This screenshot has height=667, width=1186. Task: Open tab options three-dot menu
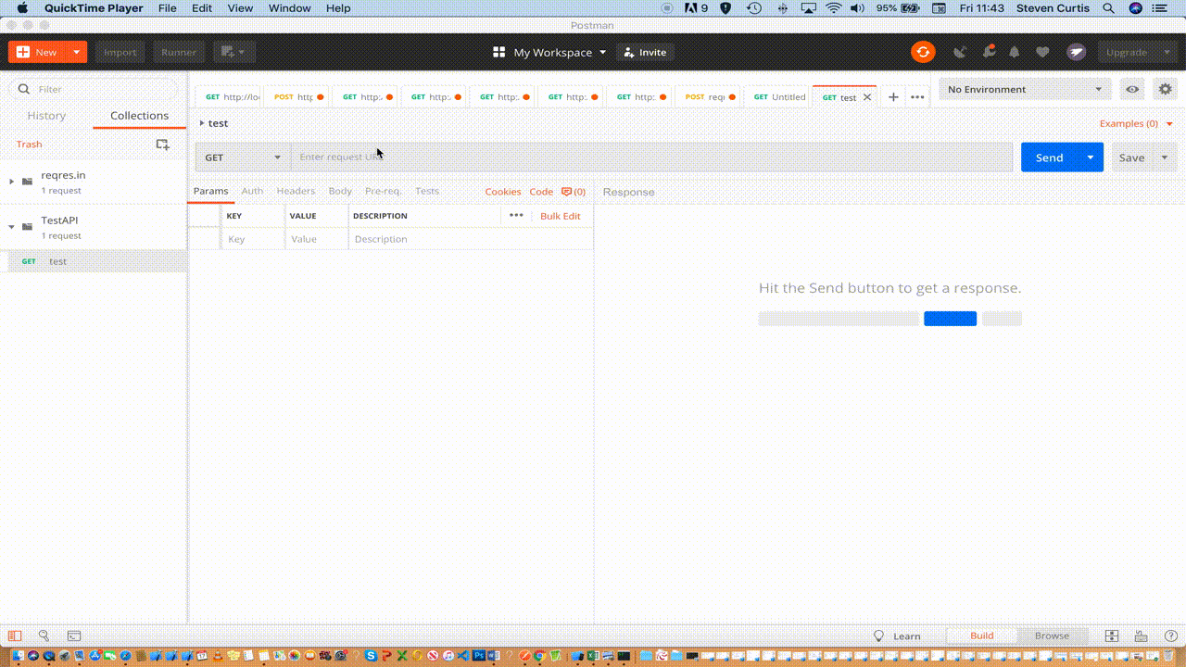click(x=917, y=96)
